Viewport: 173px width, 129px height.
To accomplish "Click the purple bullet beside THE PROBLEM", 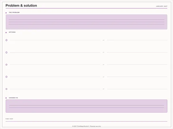I will point(6,13).
